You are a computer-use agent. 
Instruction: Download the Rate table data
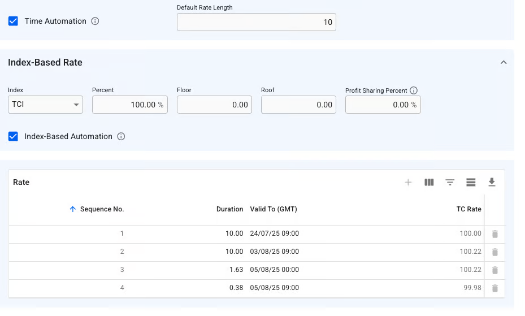(x=492, y=182)
